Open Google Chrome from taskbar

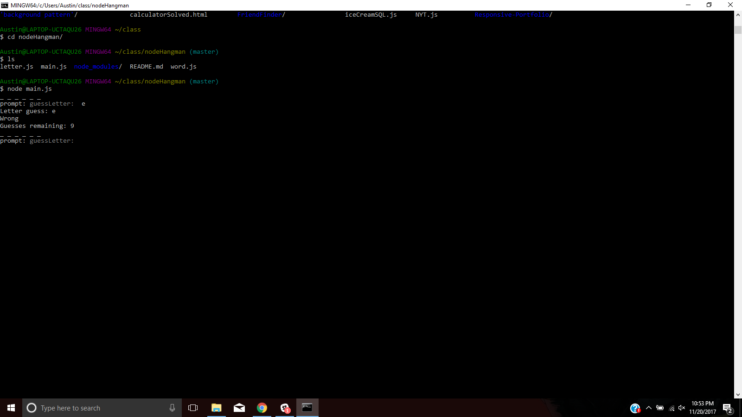click(262, 408)
